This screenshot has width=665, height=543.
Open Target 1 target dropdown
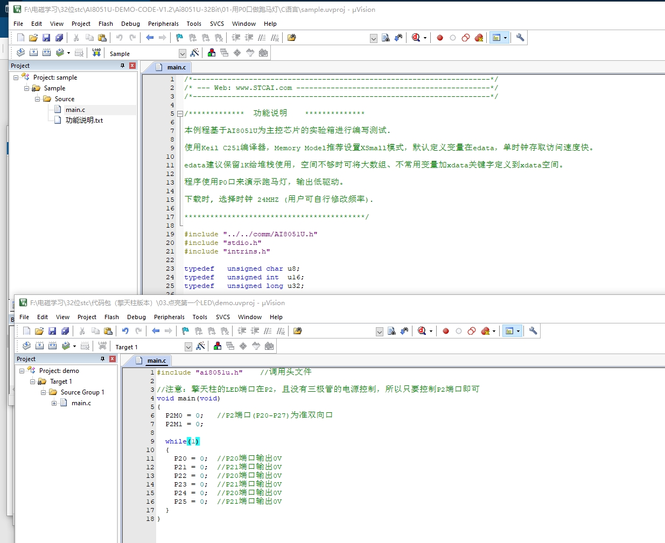point(188,347)
